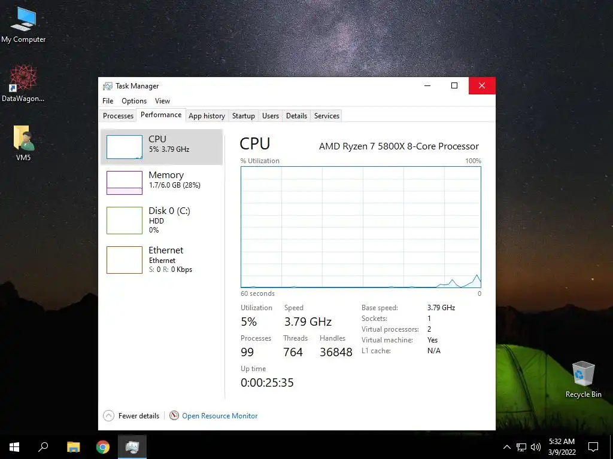Screen dimensions: 613x459
Task: Open File Explorer from the taskbar
Action: [73, 447]
